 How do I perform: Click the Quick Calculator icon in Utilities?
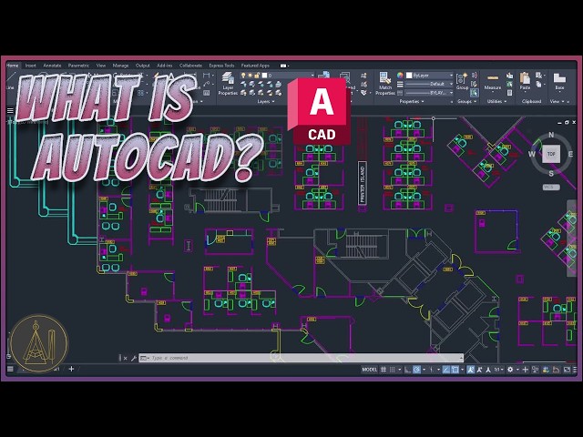coord(510,93)
